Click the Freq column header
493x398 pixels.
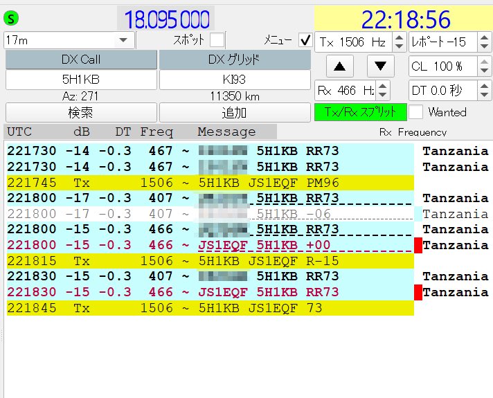pyautogui.click(x=156, y=132)
